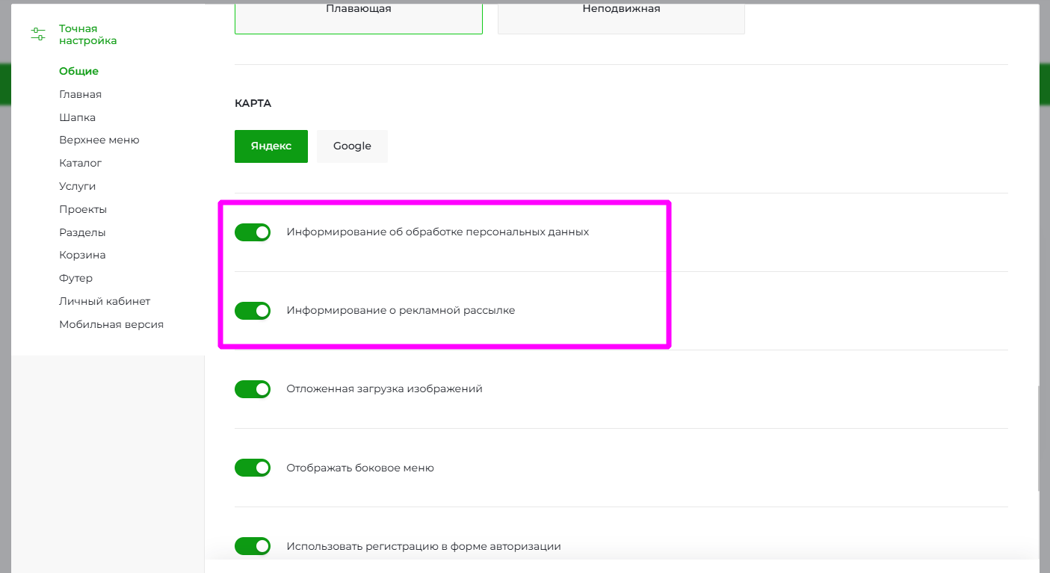This screenshot has height=573, width=1050.
Task: Click the 'Точная настройка' heading link
Action: pyautogui.click(x=87, y=34)
